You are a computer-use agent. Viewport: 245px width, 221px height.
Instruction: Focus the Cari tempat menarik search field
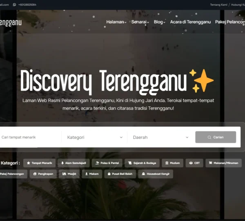(x=31, y=137)
